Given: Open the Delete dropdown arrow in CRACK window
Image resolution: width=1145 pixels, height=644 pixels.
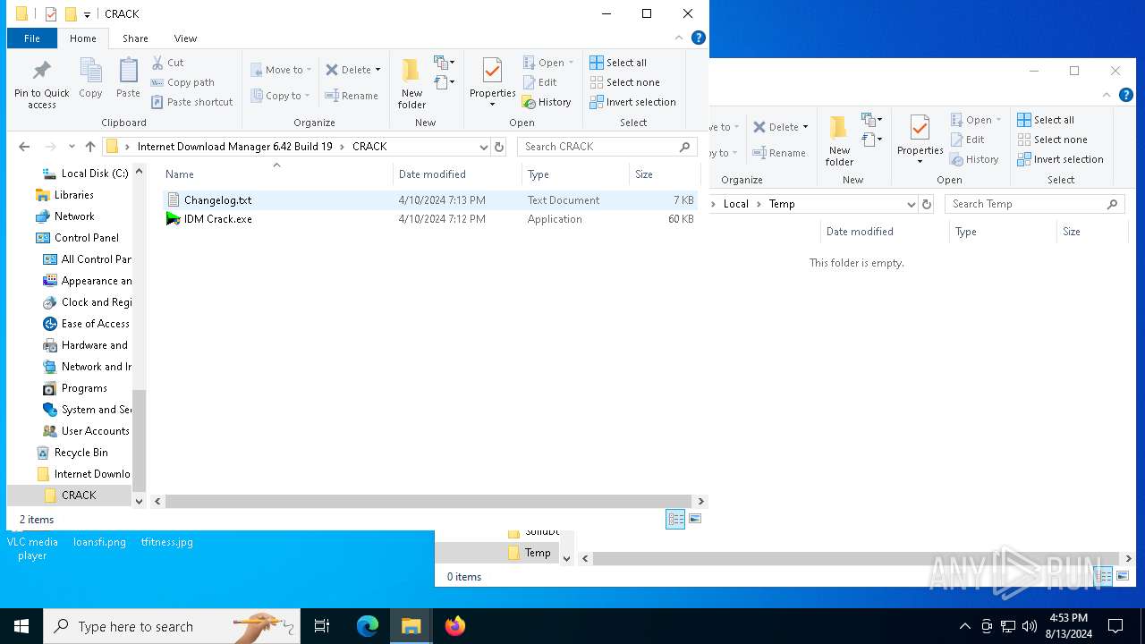Looking at the screenshot, I should coord(377,70).
